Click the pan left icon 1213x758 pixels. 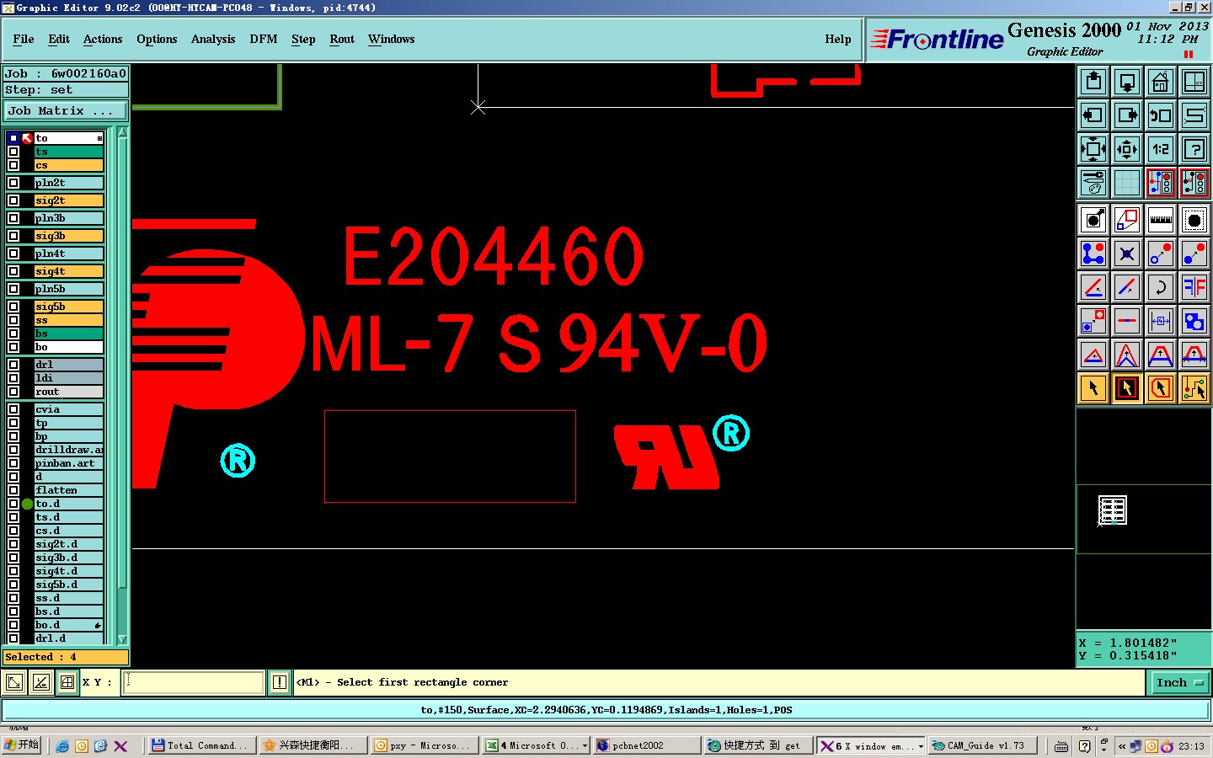coord(1093,115)
